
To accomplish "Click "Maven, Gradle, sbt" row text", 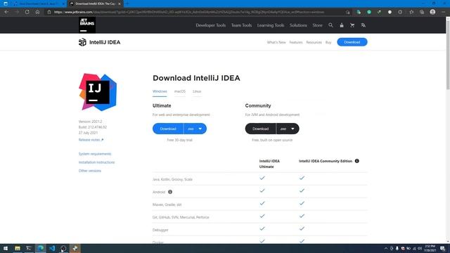I will (x=167, y=205).
